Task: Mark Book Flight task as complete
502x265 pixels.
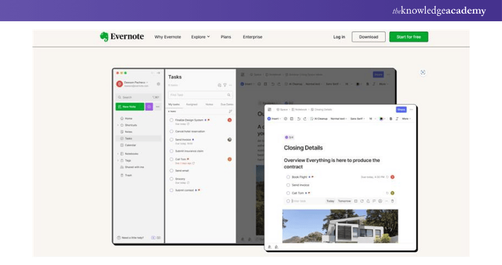Action: pos(288,177)
